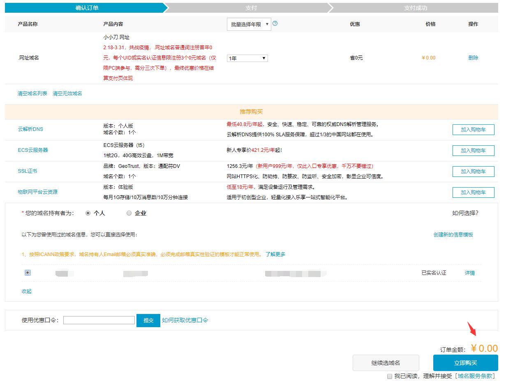The height and width of the screenshot is (385, 506).
Task: Click 清空无效域名 link
Action: click(67, 94)
